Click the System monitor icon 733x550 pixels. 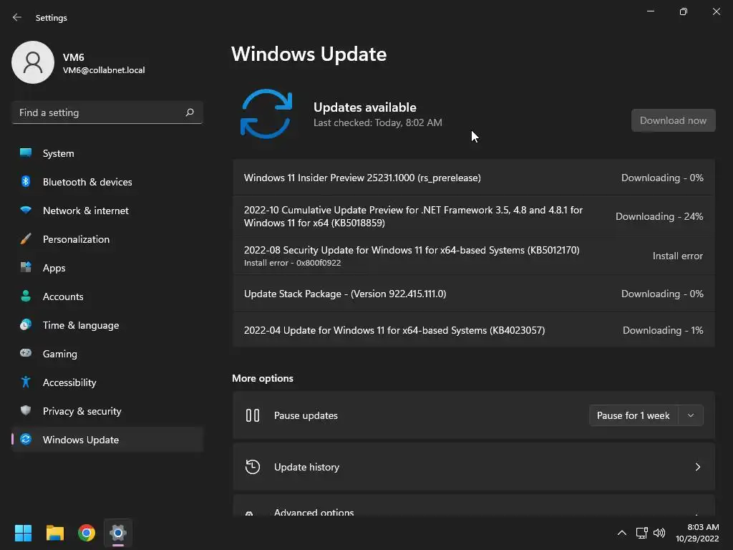26,153
